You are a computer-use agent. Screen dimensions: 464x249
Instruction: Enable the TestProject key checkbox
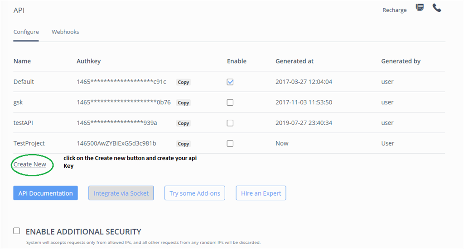(230, 143)
